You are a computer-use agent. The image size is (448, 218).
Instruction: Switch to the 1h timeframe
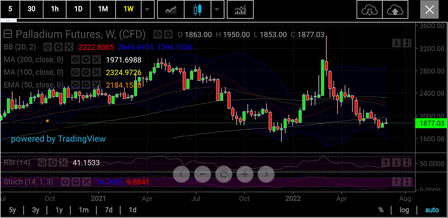[x=55, y=9]
